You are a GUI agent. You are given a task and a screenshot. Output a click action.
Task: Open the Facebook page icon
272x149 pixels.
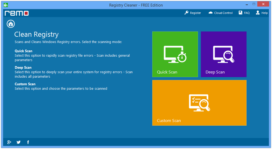click(x=28, y=142)
